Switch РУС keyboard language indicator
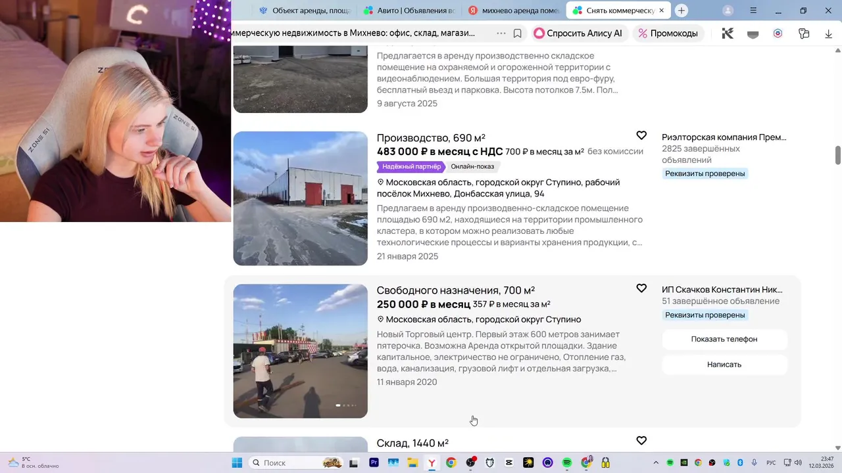The width and height of the screenshot is (842, 473). pyautogui.click(x=771, y=462)
